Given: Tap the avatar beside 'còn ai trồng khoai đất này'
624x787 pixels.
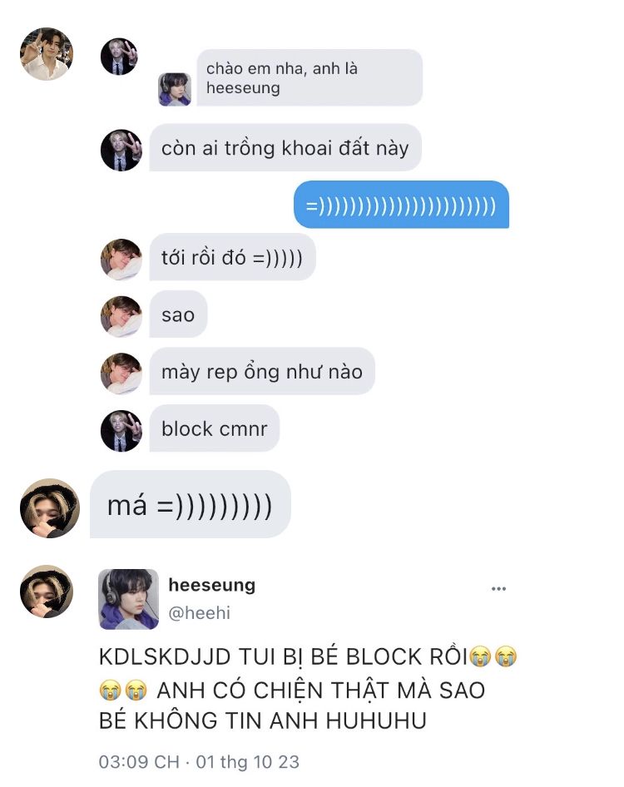Looking at the screenshot, I should pyautogui.click(x=121, y=150).
